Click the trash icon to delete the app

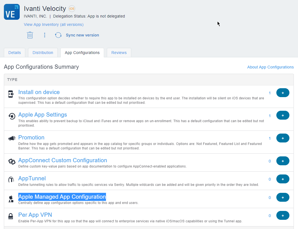(x=30, y=35)
